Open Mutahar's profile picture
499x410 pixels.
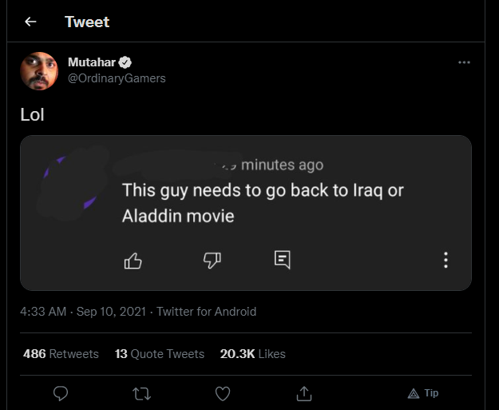(39, 71)
